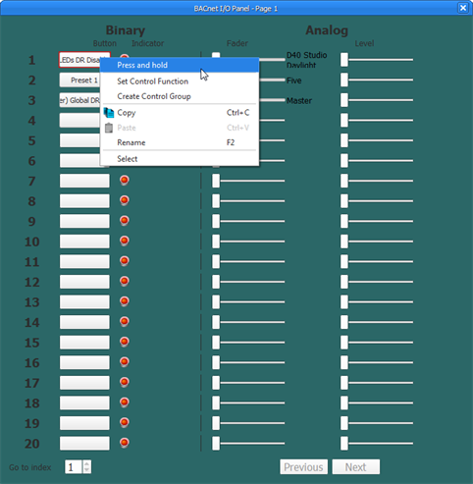Click the Copy icon in the context menu
The height and width of the screenshot is (484, 473).
coord(109,113)
